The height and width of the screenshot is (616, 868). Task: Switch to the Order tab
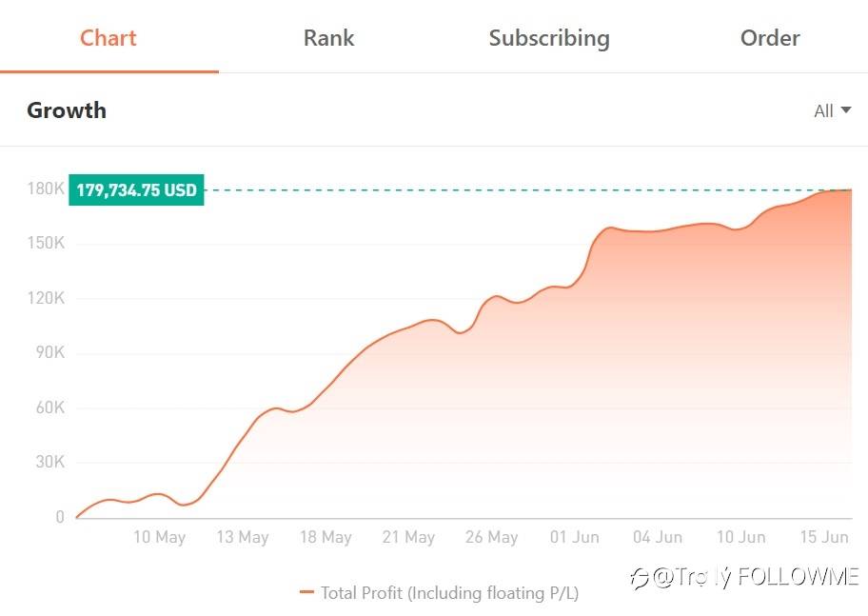pos(770,38)
